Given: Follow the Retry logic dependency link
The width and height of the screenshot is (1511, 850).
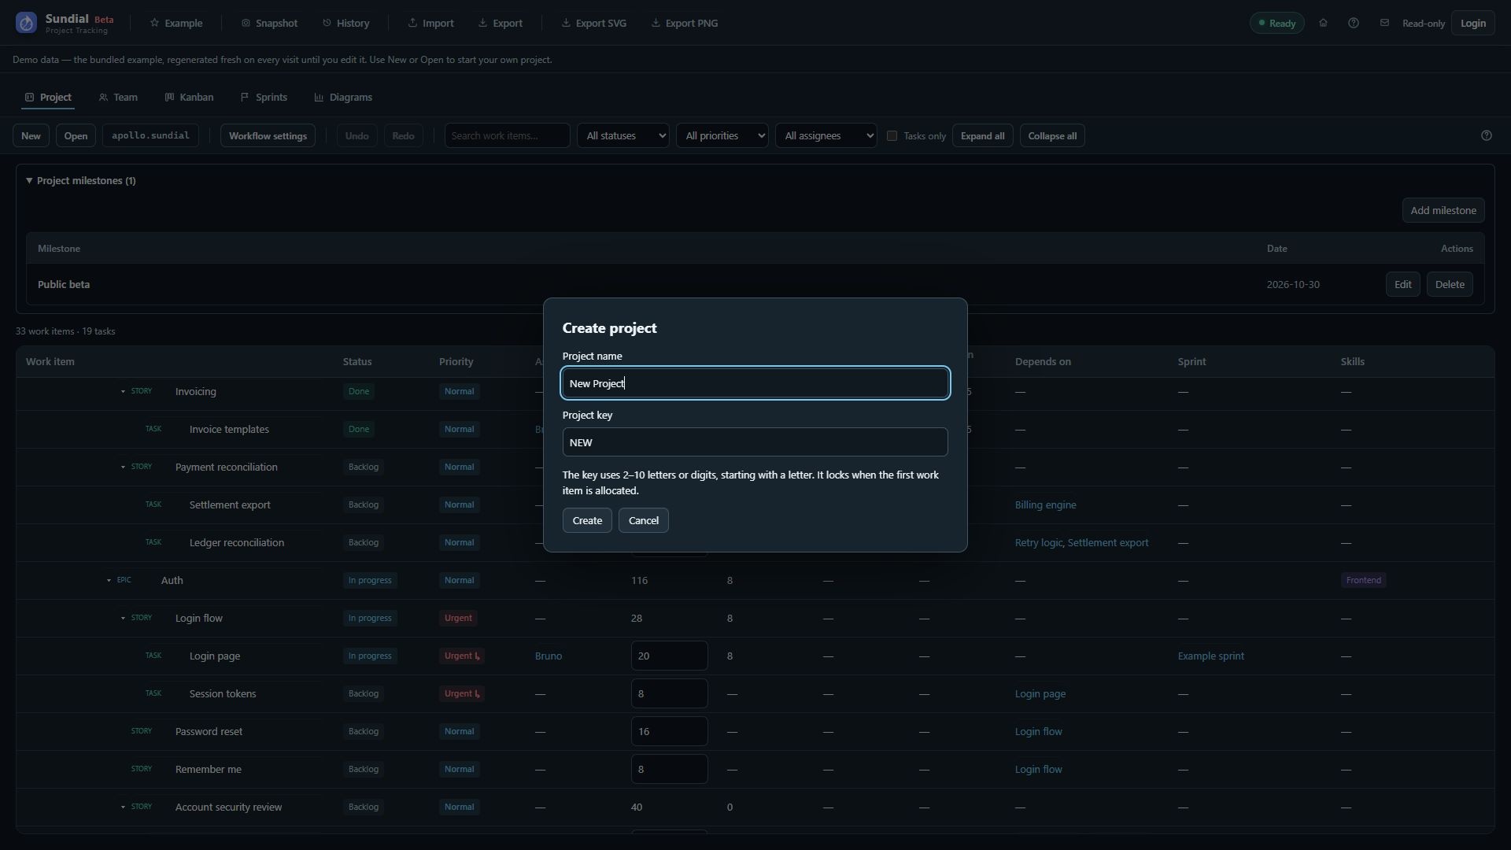Looking at the screenshot, I should 1039,543.
